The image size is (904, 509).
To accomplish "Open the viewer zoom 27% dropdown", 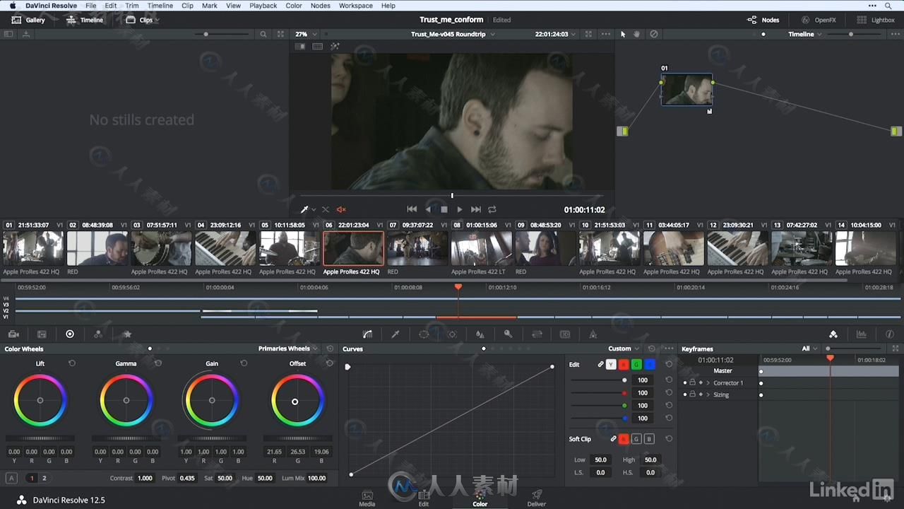I will tap(306, 34).
